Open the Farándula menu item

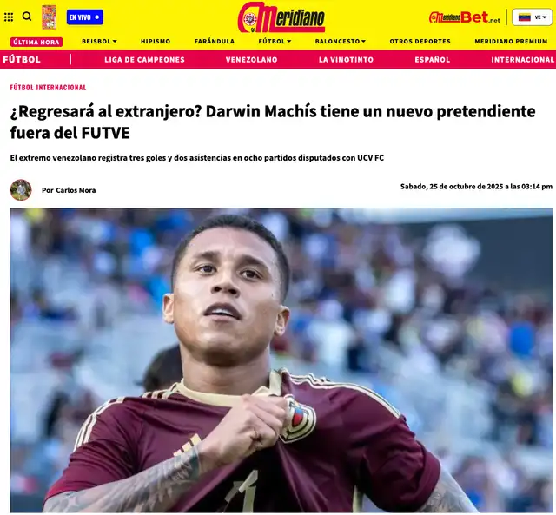click(x=215, y=42)
